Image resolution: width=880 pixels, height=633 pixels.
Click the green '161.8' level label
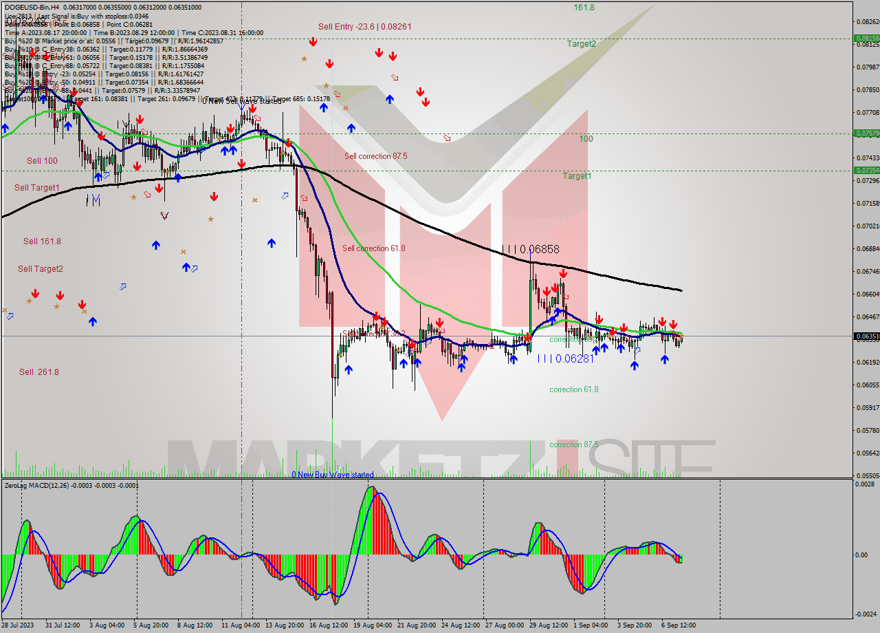pos(584,8)
